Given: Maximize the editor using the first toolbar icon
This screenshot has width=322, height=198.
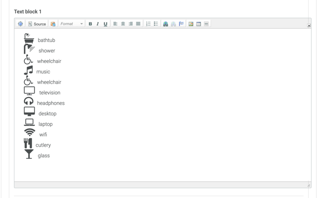Looking at the screenshot, I should tap(21, 24).
